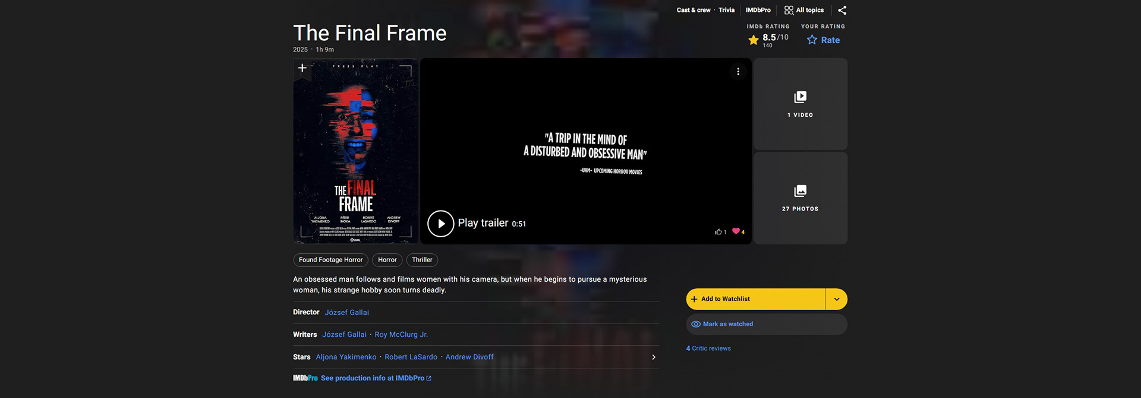The width and height of the screenshot is (1141, 398).
Task: Open Aljona Yakimenko star link
Action: tap(346, 357)
